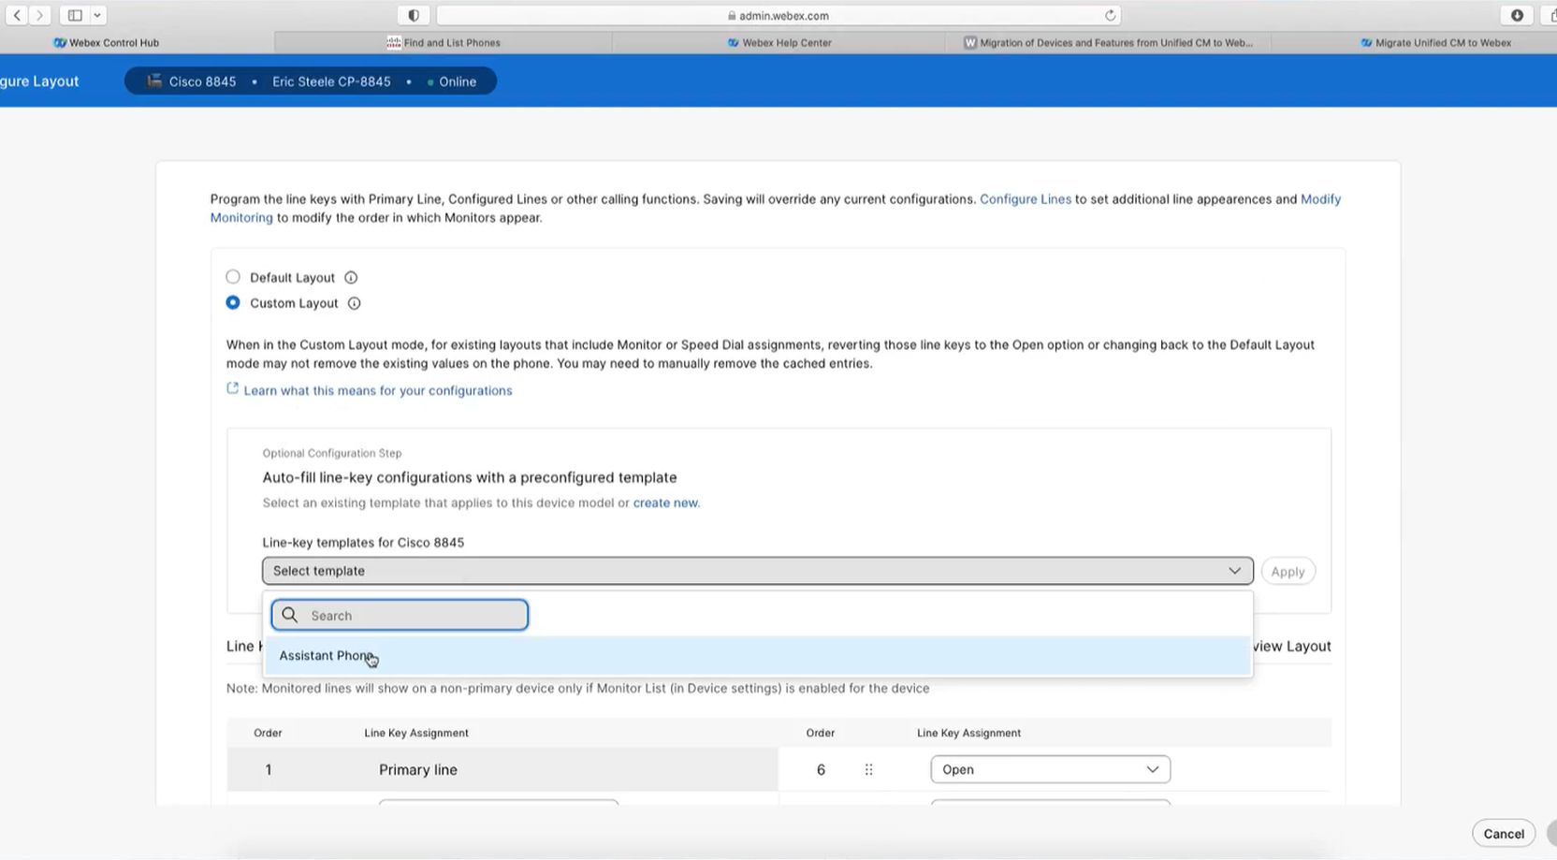The width and height of the screenshot is (1557, 860).
Task: Click the template Search field
Action: (400, 615)
